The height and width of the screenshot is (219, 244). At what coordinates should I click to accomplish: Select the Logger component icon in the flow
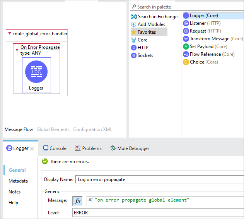(x=36, y=72)
